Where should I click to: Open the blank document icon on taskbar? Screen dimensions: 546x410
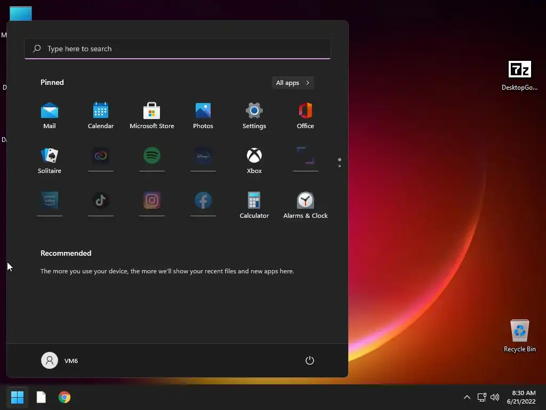point(41,397)
